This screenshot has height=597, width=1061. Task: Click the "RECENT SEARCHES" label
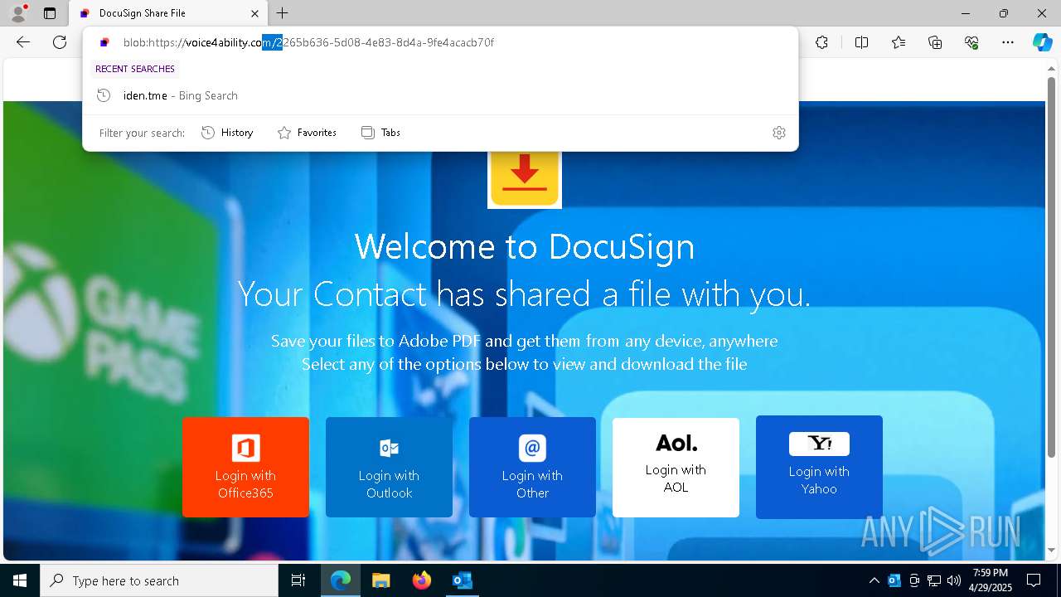135,69
